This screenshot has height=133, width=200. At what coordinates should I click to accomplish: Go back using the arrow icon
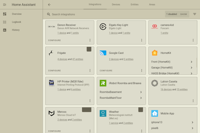(x=49, y=5)
